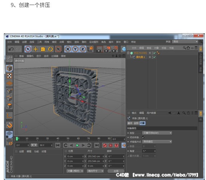This screenshot has height=180, width=206.
Task: Click Make Editable icon in left toolbar
Action: coord(9,59)
